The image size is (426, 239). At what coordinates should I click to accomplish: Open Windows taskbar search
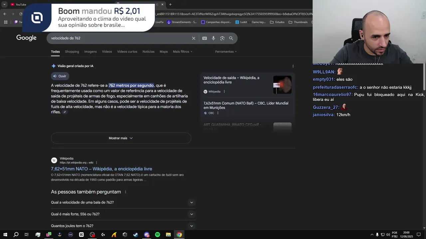16,235
